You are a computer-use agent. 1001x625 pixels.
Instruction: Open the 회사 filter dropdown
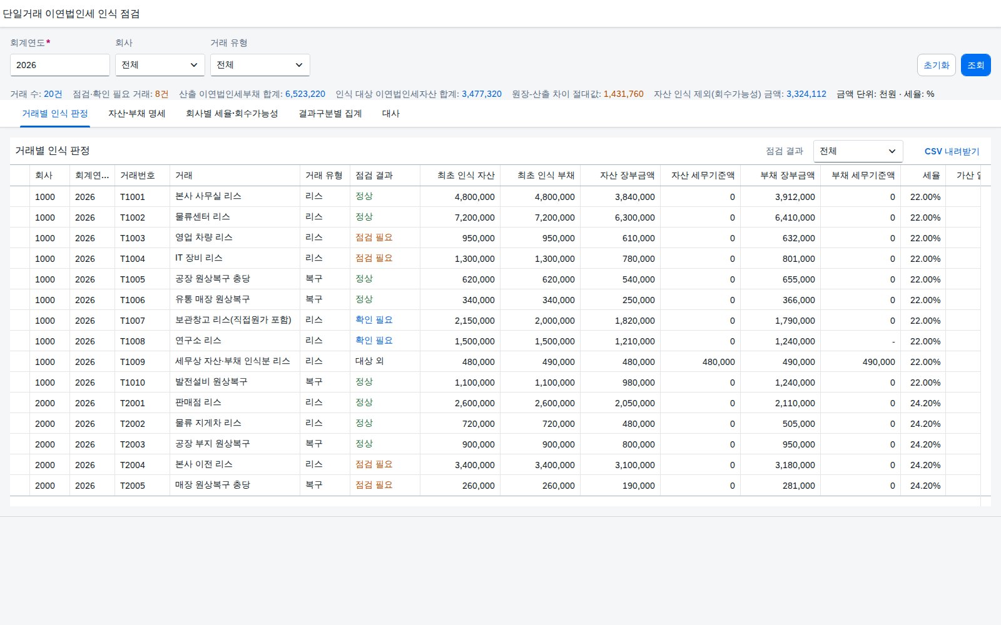pyautogui.click(x=160, y=65)
